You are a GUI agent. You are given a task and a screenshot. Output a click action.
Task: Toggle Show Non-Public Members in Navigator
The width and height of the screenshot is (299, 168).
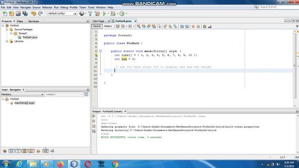click(25, 151)
